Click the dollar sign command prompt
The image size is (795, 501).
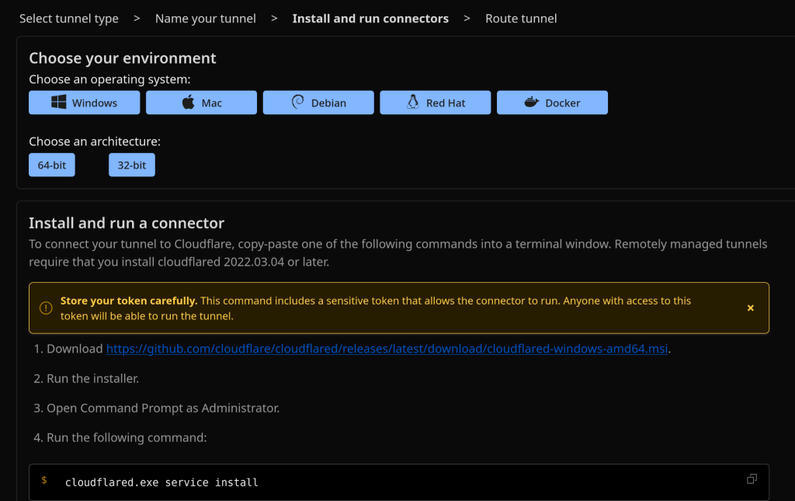point(44,481)
